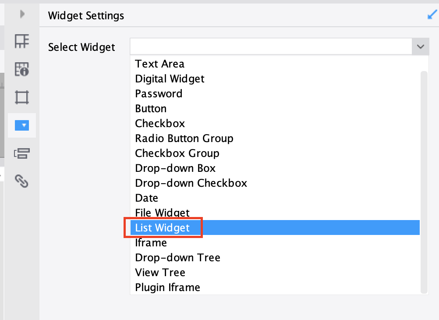Click the frame border icon in sidebar

point(21,97)
